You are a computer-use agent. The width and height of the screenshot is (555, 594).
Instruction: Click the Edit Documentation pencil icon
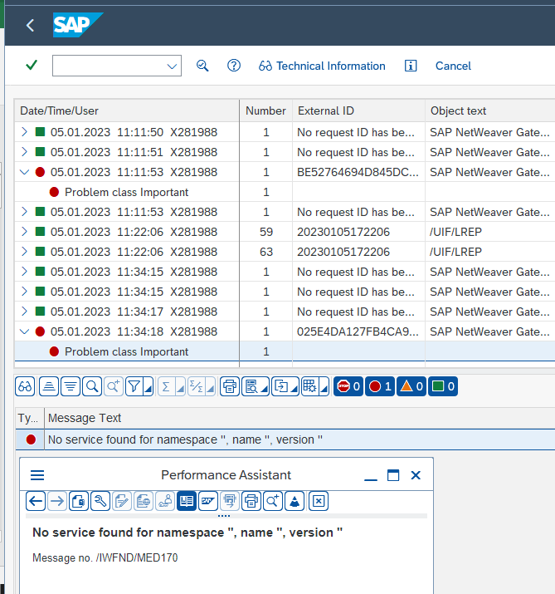(x=122, y=501)
